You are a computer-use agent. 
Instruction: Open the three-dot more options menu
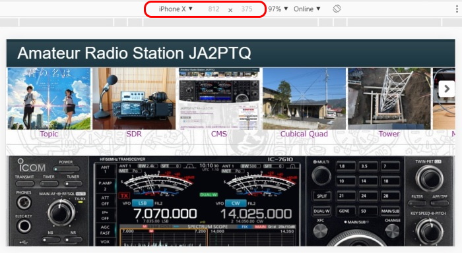tap(457, 9)
